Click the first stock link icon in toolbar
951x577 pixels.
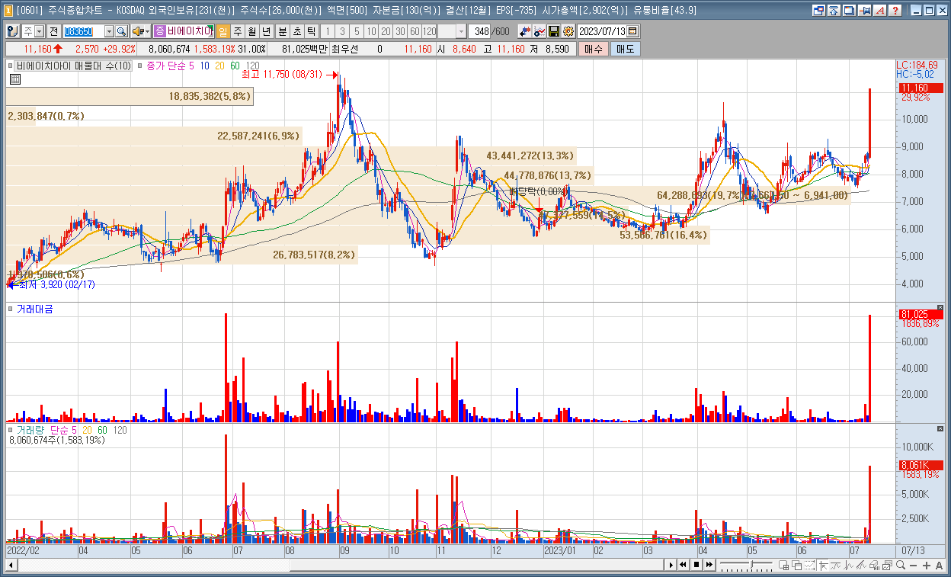pyautogui.click(x=13, y=31)
